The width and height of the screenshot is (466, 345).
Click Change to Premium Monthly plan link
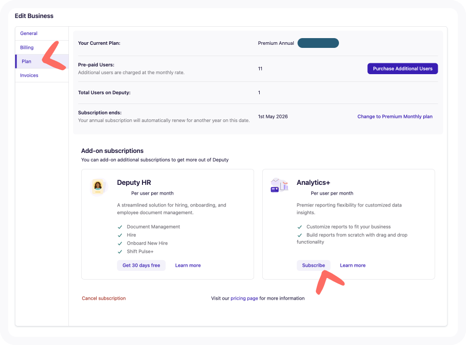click(x=395, y=116)
